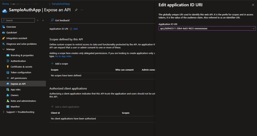Screen dimensions: 257x136
Task: Click the Authentication icon
Action: [8, 61]
